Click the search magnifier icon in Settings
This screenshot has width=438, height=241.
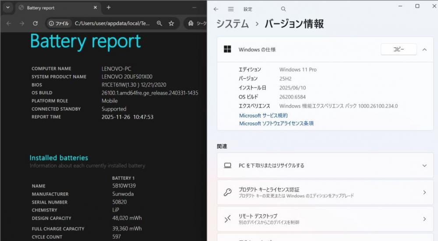(283, 9)
